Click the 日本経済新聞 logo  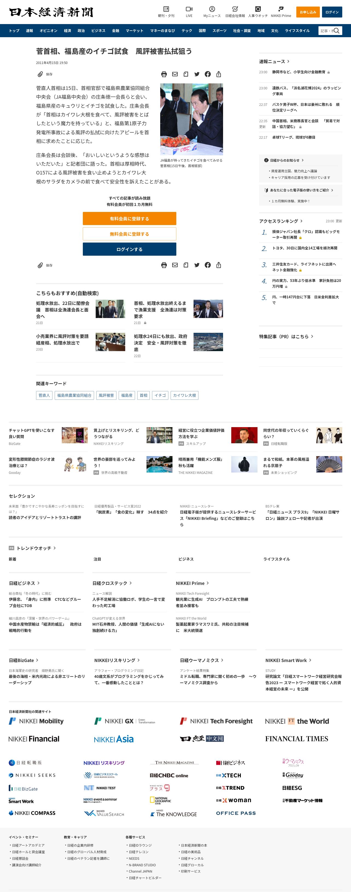51,12
